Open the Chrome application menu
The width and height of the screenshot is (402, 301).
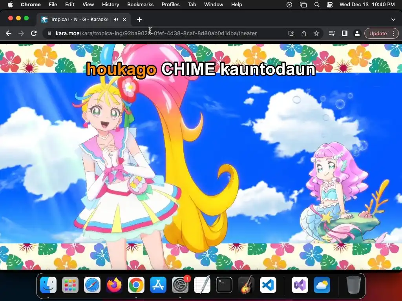[31, 5]
